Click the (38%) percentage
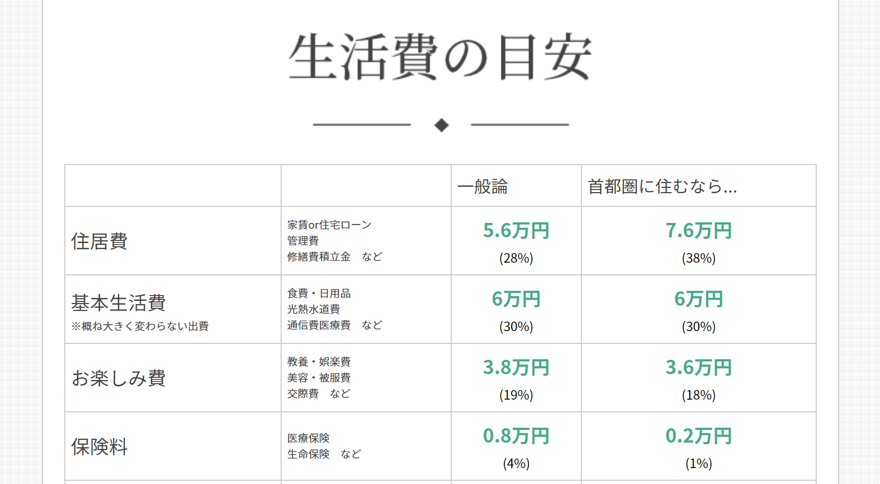This screenshot has height=484, width=880. click(699, 258)
